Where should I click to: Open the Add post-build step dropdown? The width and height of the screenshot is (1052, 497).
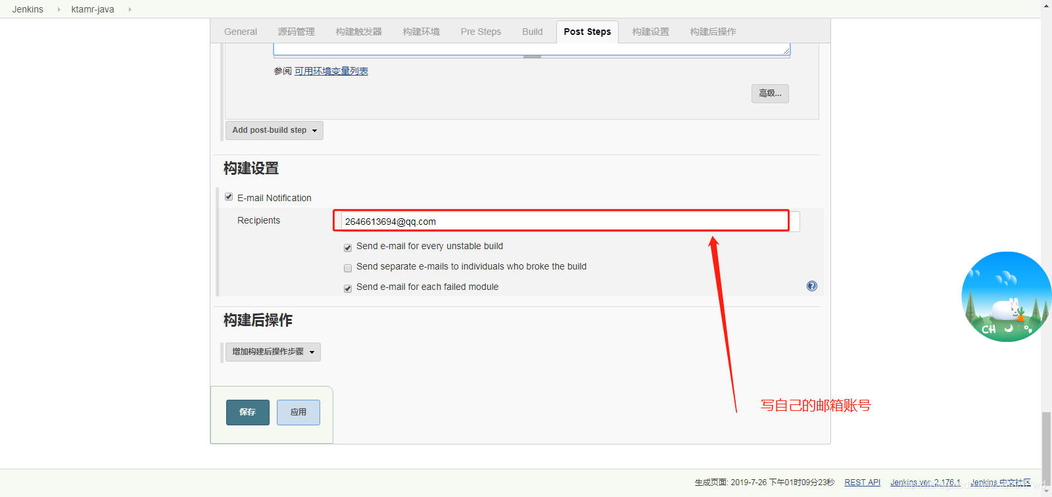pos(274,130)
